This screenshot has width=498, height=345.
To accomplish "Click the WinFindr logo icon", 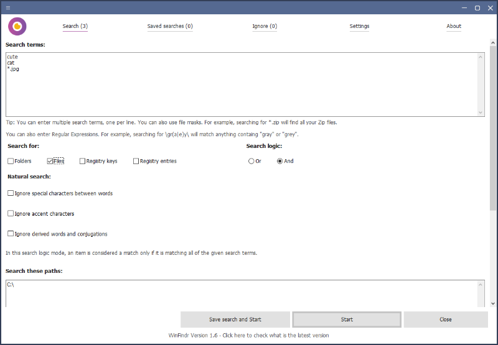I will (x=17, y=27).
